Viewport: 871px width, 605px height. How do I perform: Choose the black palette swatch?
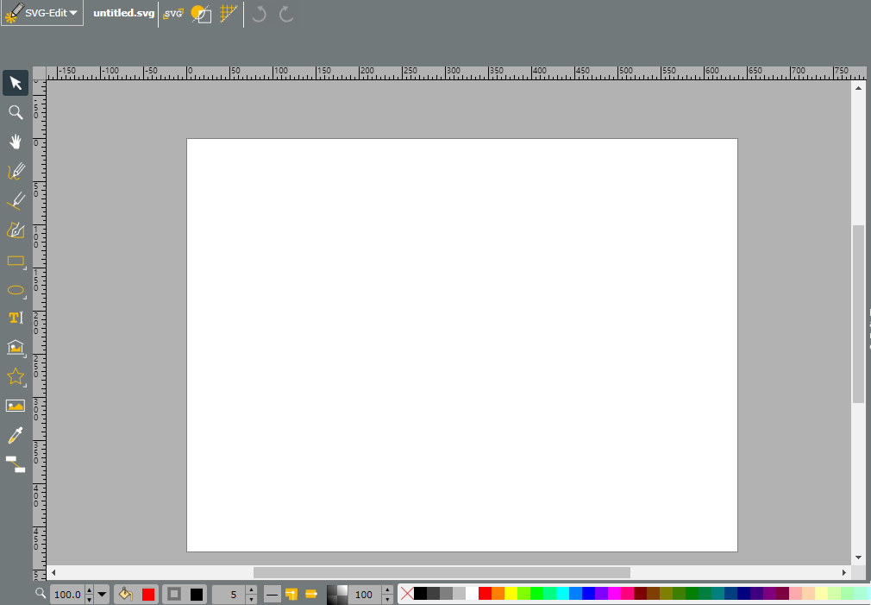(421, 593)
